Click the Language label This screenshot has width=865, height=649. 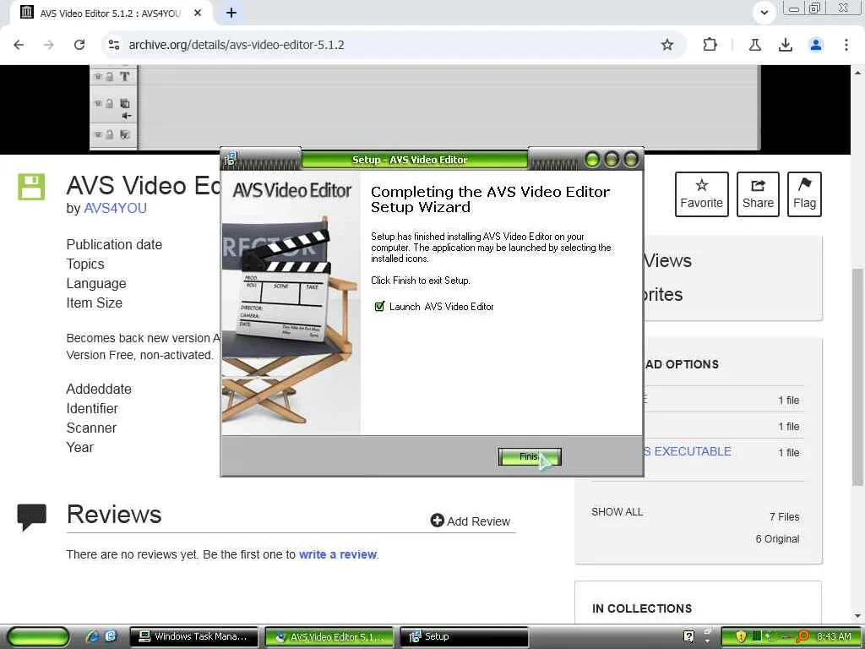coord(96,283)
